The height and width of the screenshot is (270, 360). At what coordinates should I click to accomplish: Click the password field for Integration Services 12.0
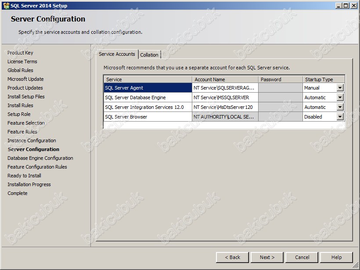click(281, 107)
